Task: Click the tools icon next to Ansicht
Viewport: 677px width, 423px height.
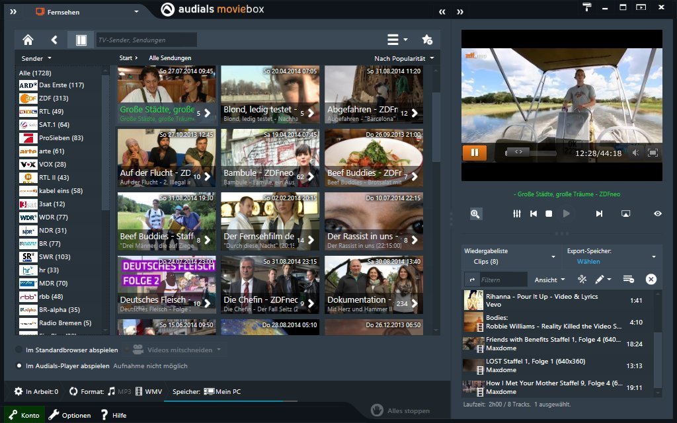Action: [582, 280]
